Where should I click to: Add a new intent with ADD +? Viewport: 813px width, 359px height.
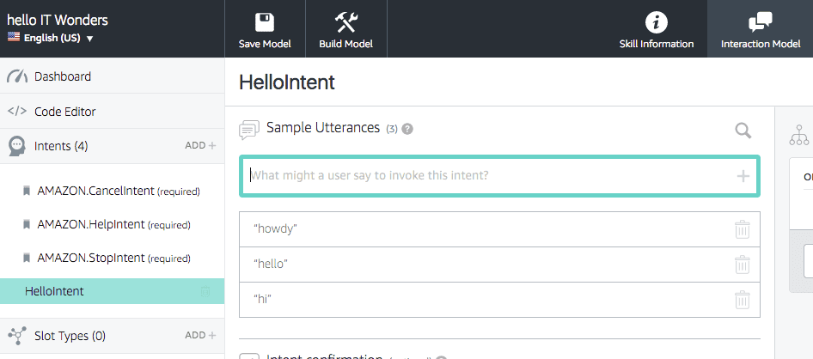point(200,145)
